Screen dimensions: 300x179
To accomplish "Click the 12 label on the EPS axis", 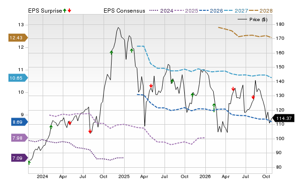I will (x=21, y=47).
